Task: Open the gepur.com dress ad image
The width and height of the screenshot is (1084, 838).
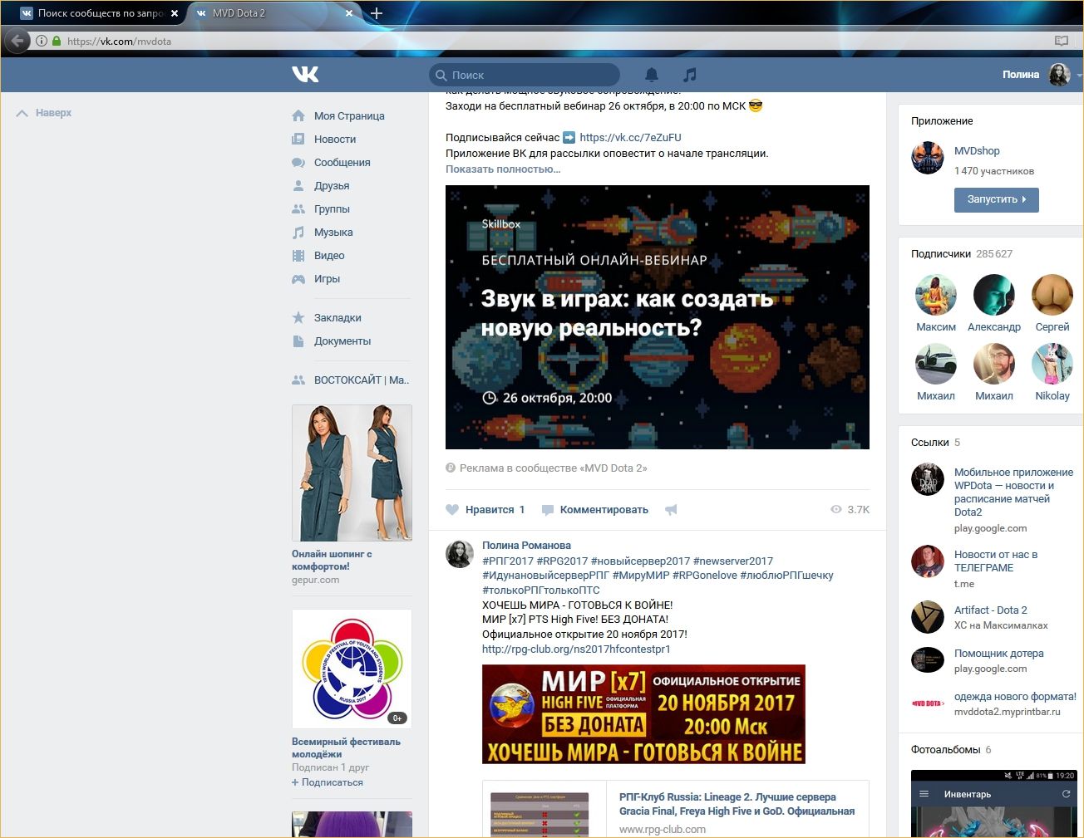Action: [352, 473]
